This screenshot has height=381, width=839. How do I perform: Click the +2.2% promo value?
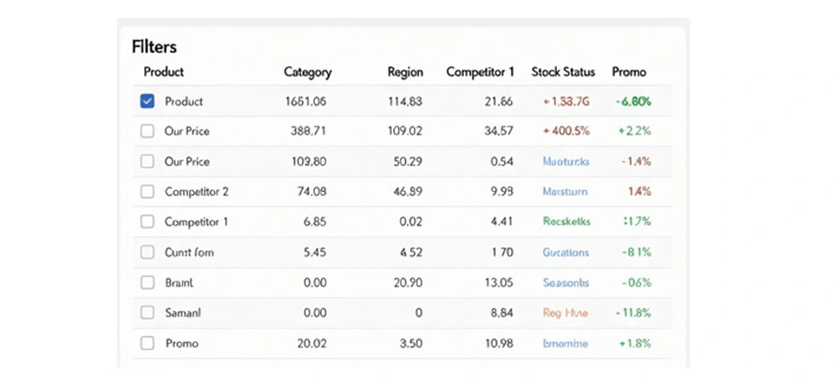click(635, 131)
